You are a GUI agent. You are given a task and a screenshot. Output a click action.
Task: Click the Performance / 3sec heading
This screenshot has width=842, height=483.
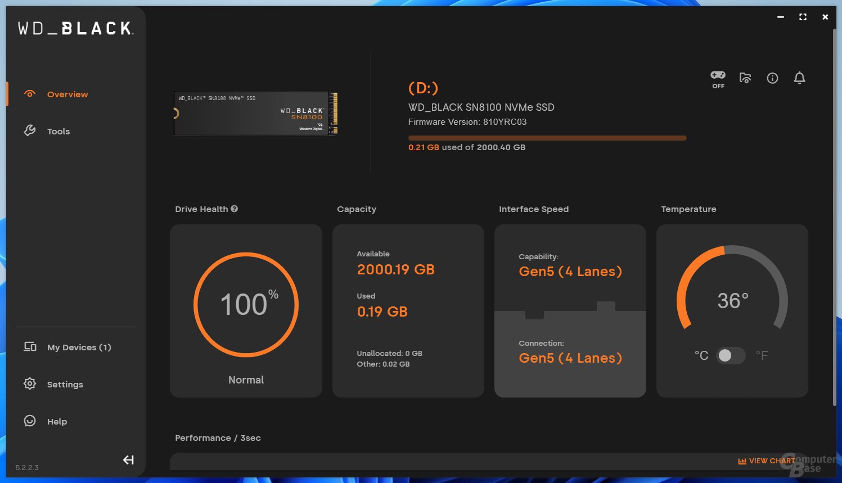coord(218,438)
